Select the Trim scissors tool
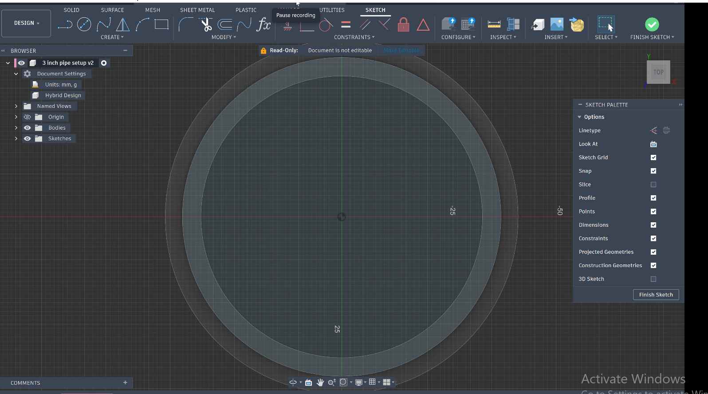This screenshot has width=708, height=394. (x=206, y=24)
